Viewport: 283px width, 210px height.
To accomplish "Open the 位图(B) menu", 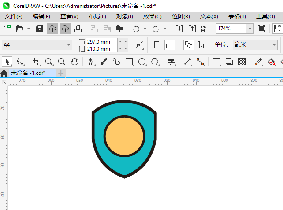I will pyautogui.click(x=181, y=17).
